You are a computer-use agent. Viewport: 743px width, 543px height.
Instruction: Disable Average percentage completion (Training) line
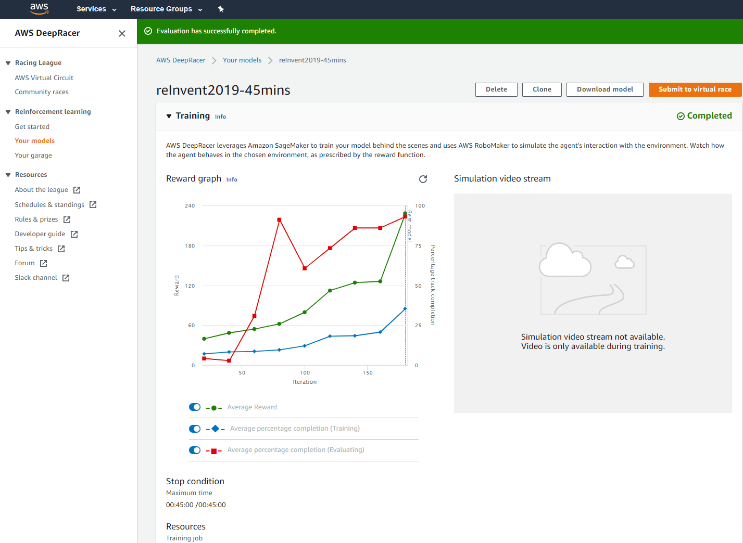coord(195,429)
